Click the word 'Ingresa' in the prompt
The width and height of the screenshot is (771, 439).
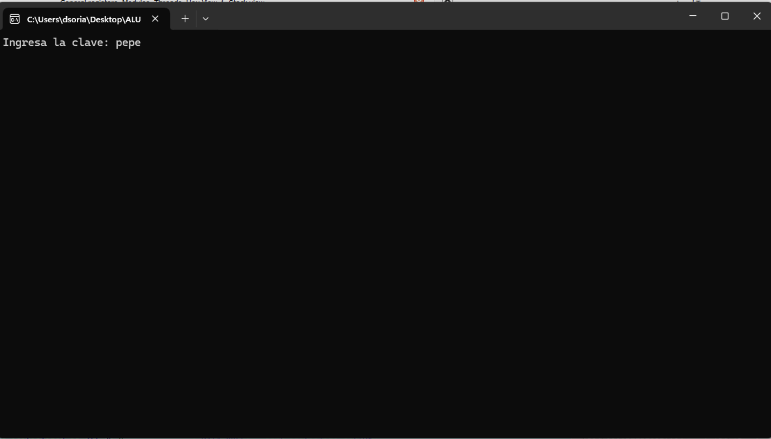pyautogui.click(x=25, y=43)
